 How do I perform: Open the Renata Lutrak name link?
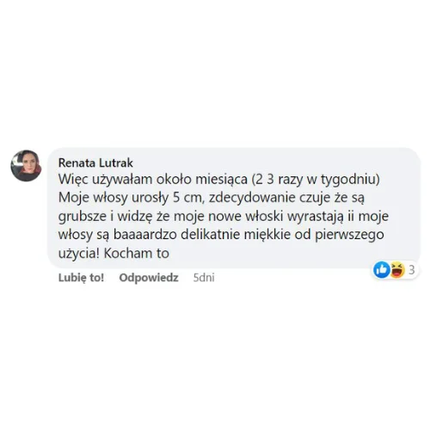pyautogui.click(x=95, y=163)
